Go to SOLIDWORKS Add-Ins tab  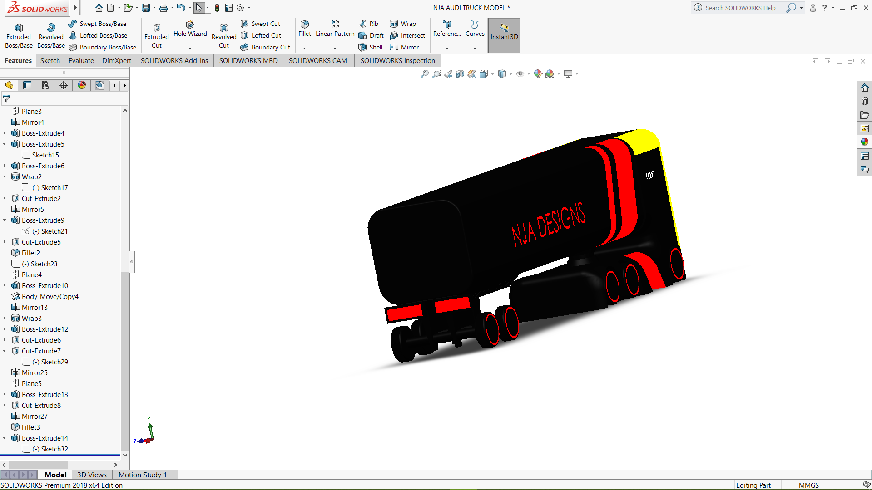pyautogui.click(x=174, y=61)
